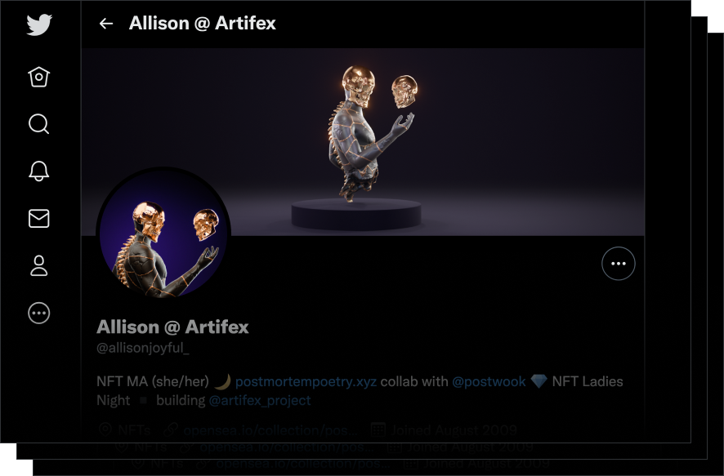Image resolution: width=724 pixels, height=476 pixels.
Task: Open profile options three-dot button
Action: pos(619,264)
